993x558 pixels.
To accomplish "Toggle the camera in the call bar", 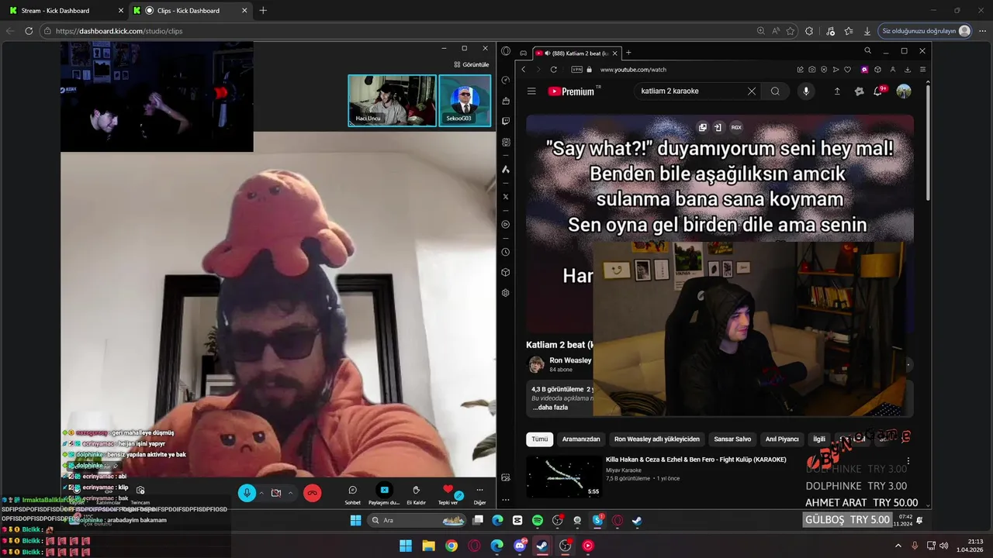I will pyautogui.click(x=276, y=493).
